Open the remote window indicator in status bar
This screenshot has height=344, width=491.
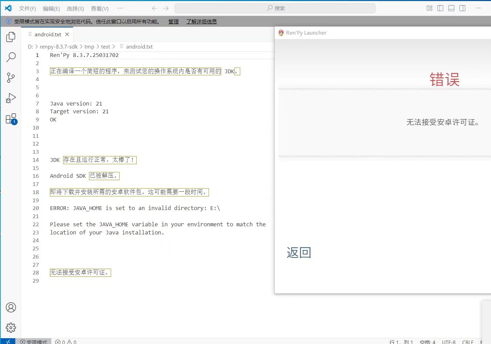coord(8,341)
